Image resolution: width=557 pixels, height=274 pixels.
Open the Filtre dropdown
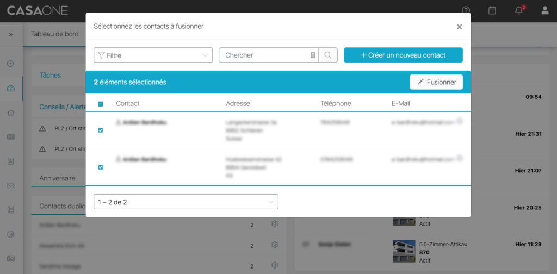click(x=153, y=55)
